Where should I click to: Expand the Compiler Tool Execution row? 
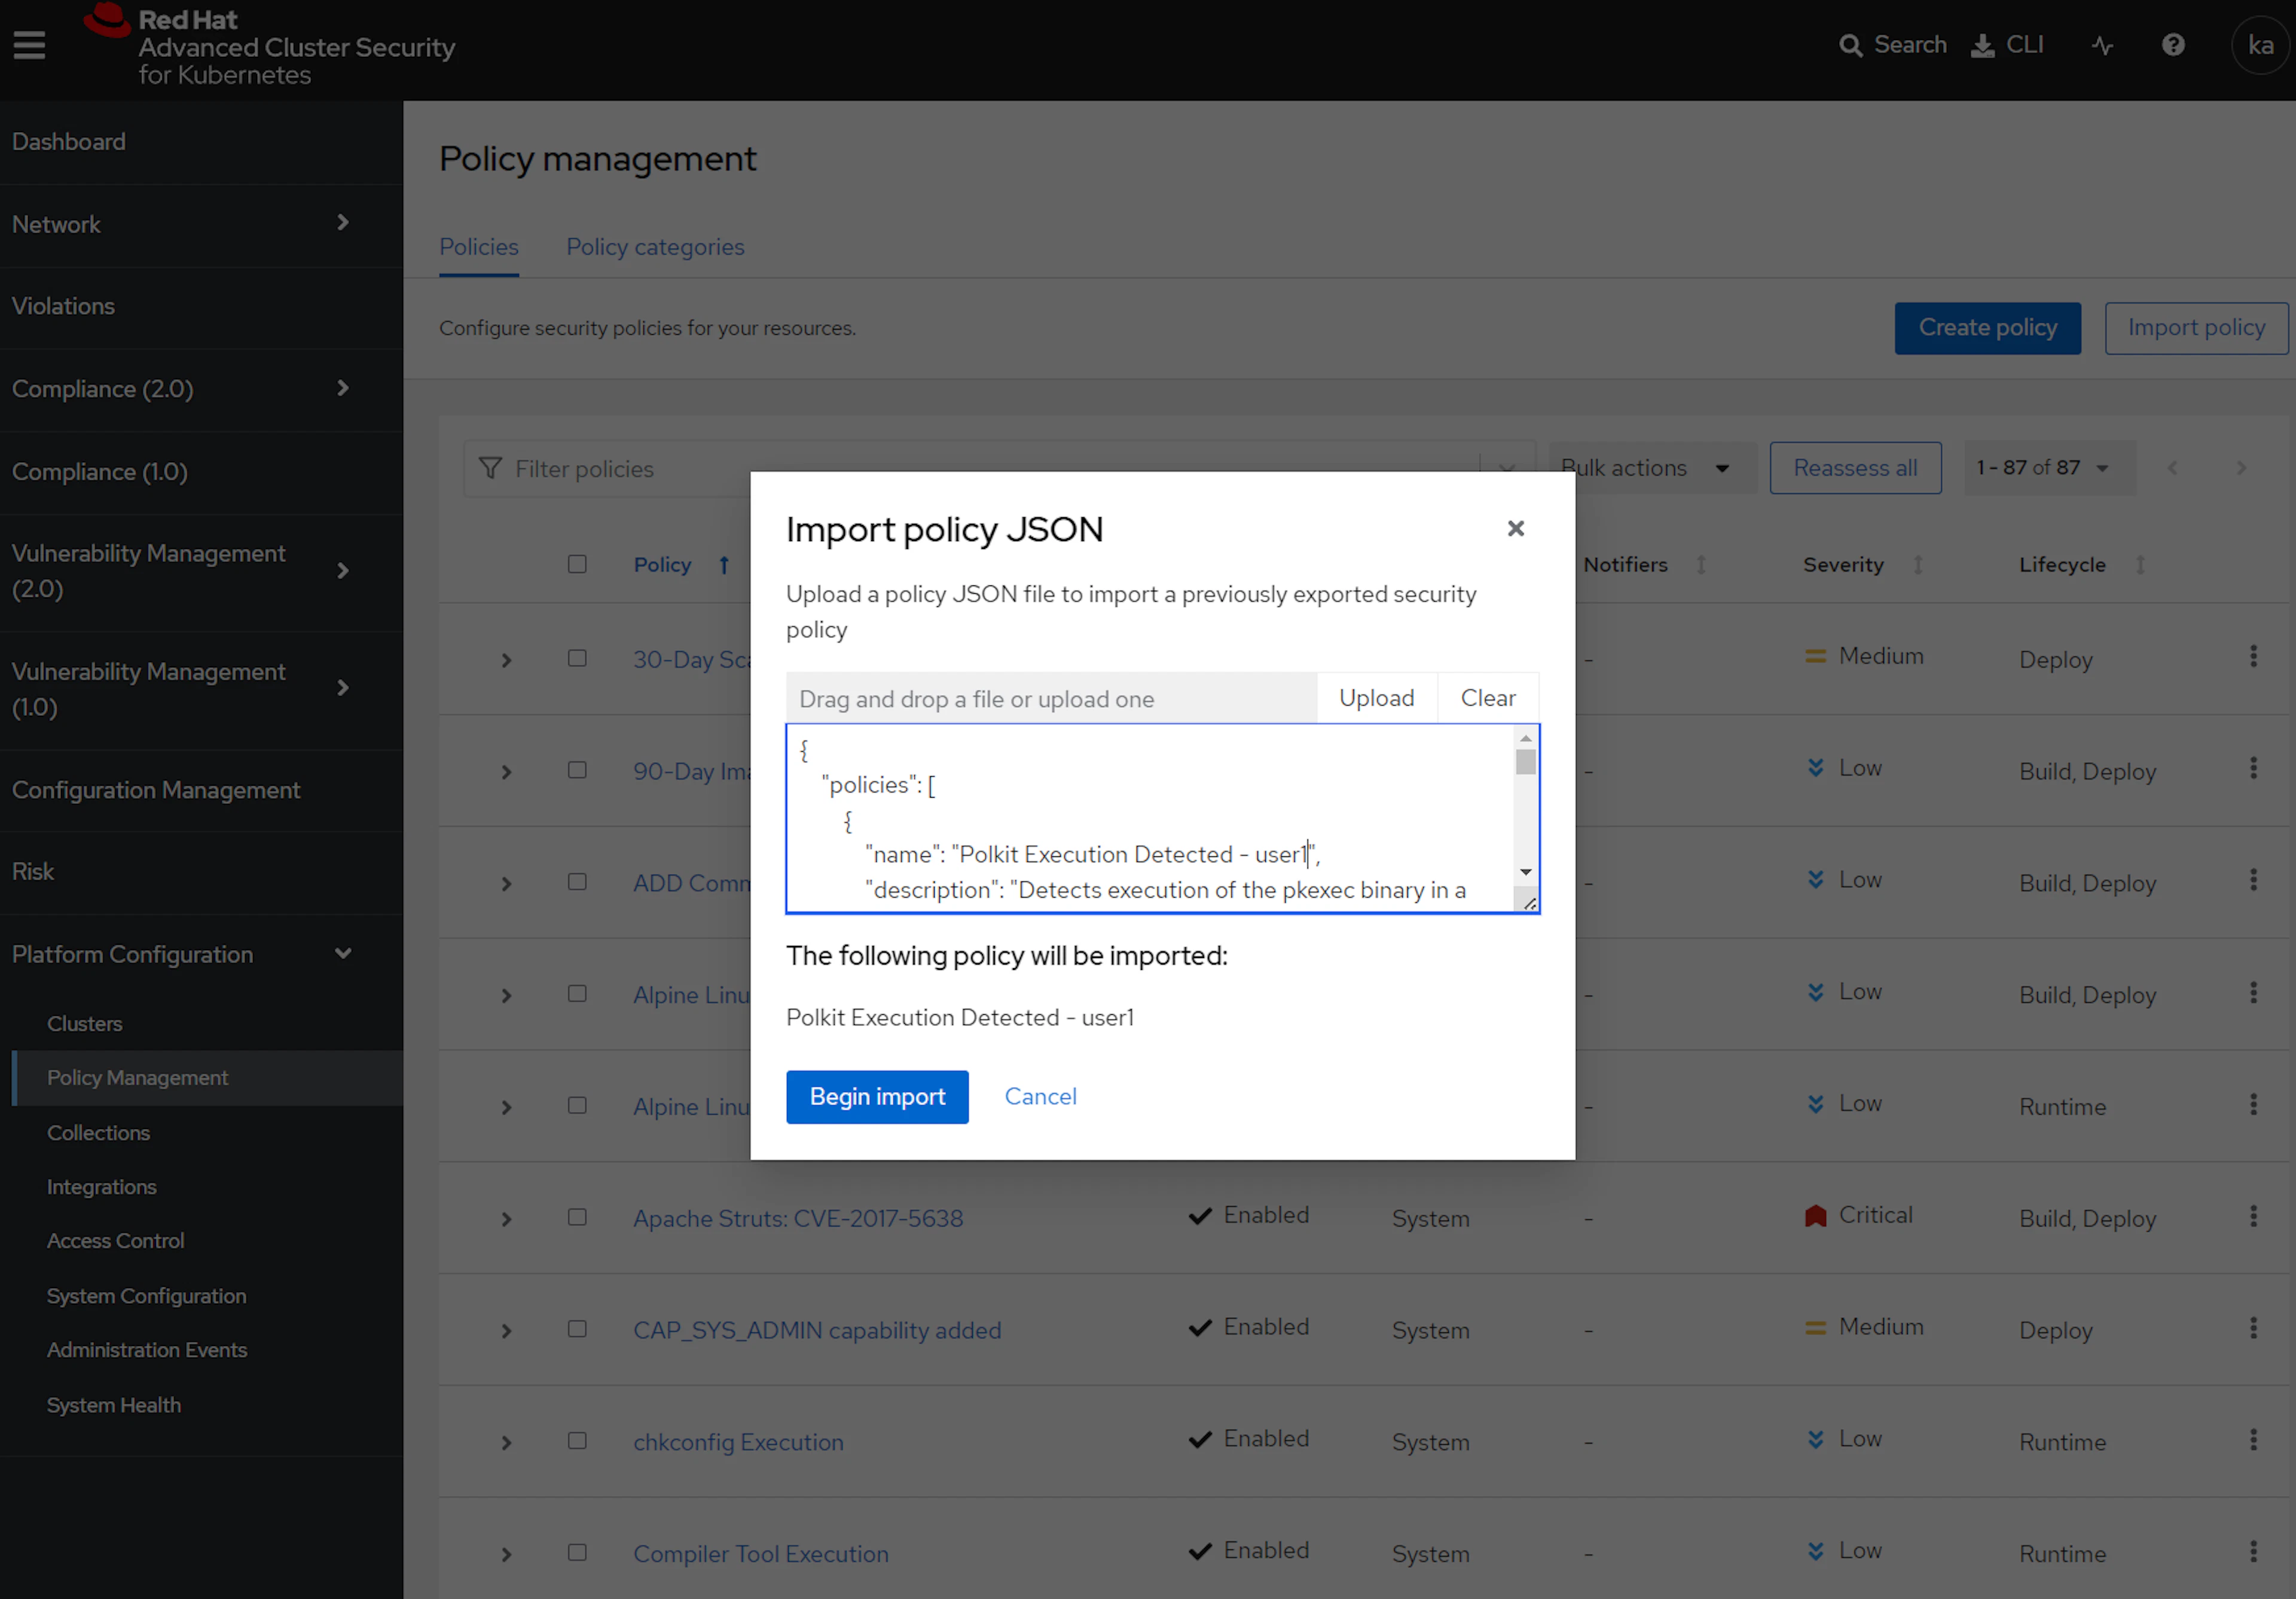click(506, 1554)
